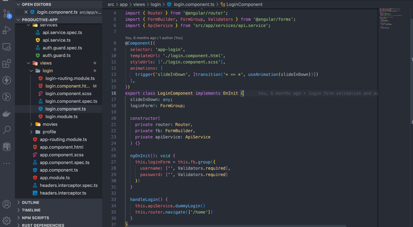Open the modified login.component.html file
The image size is (413, 227).
click(68, 86)
